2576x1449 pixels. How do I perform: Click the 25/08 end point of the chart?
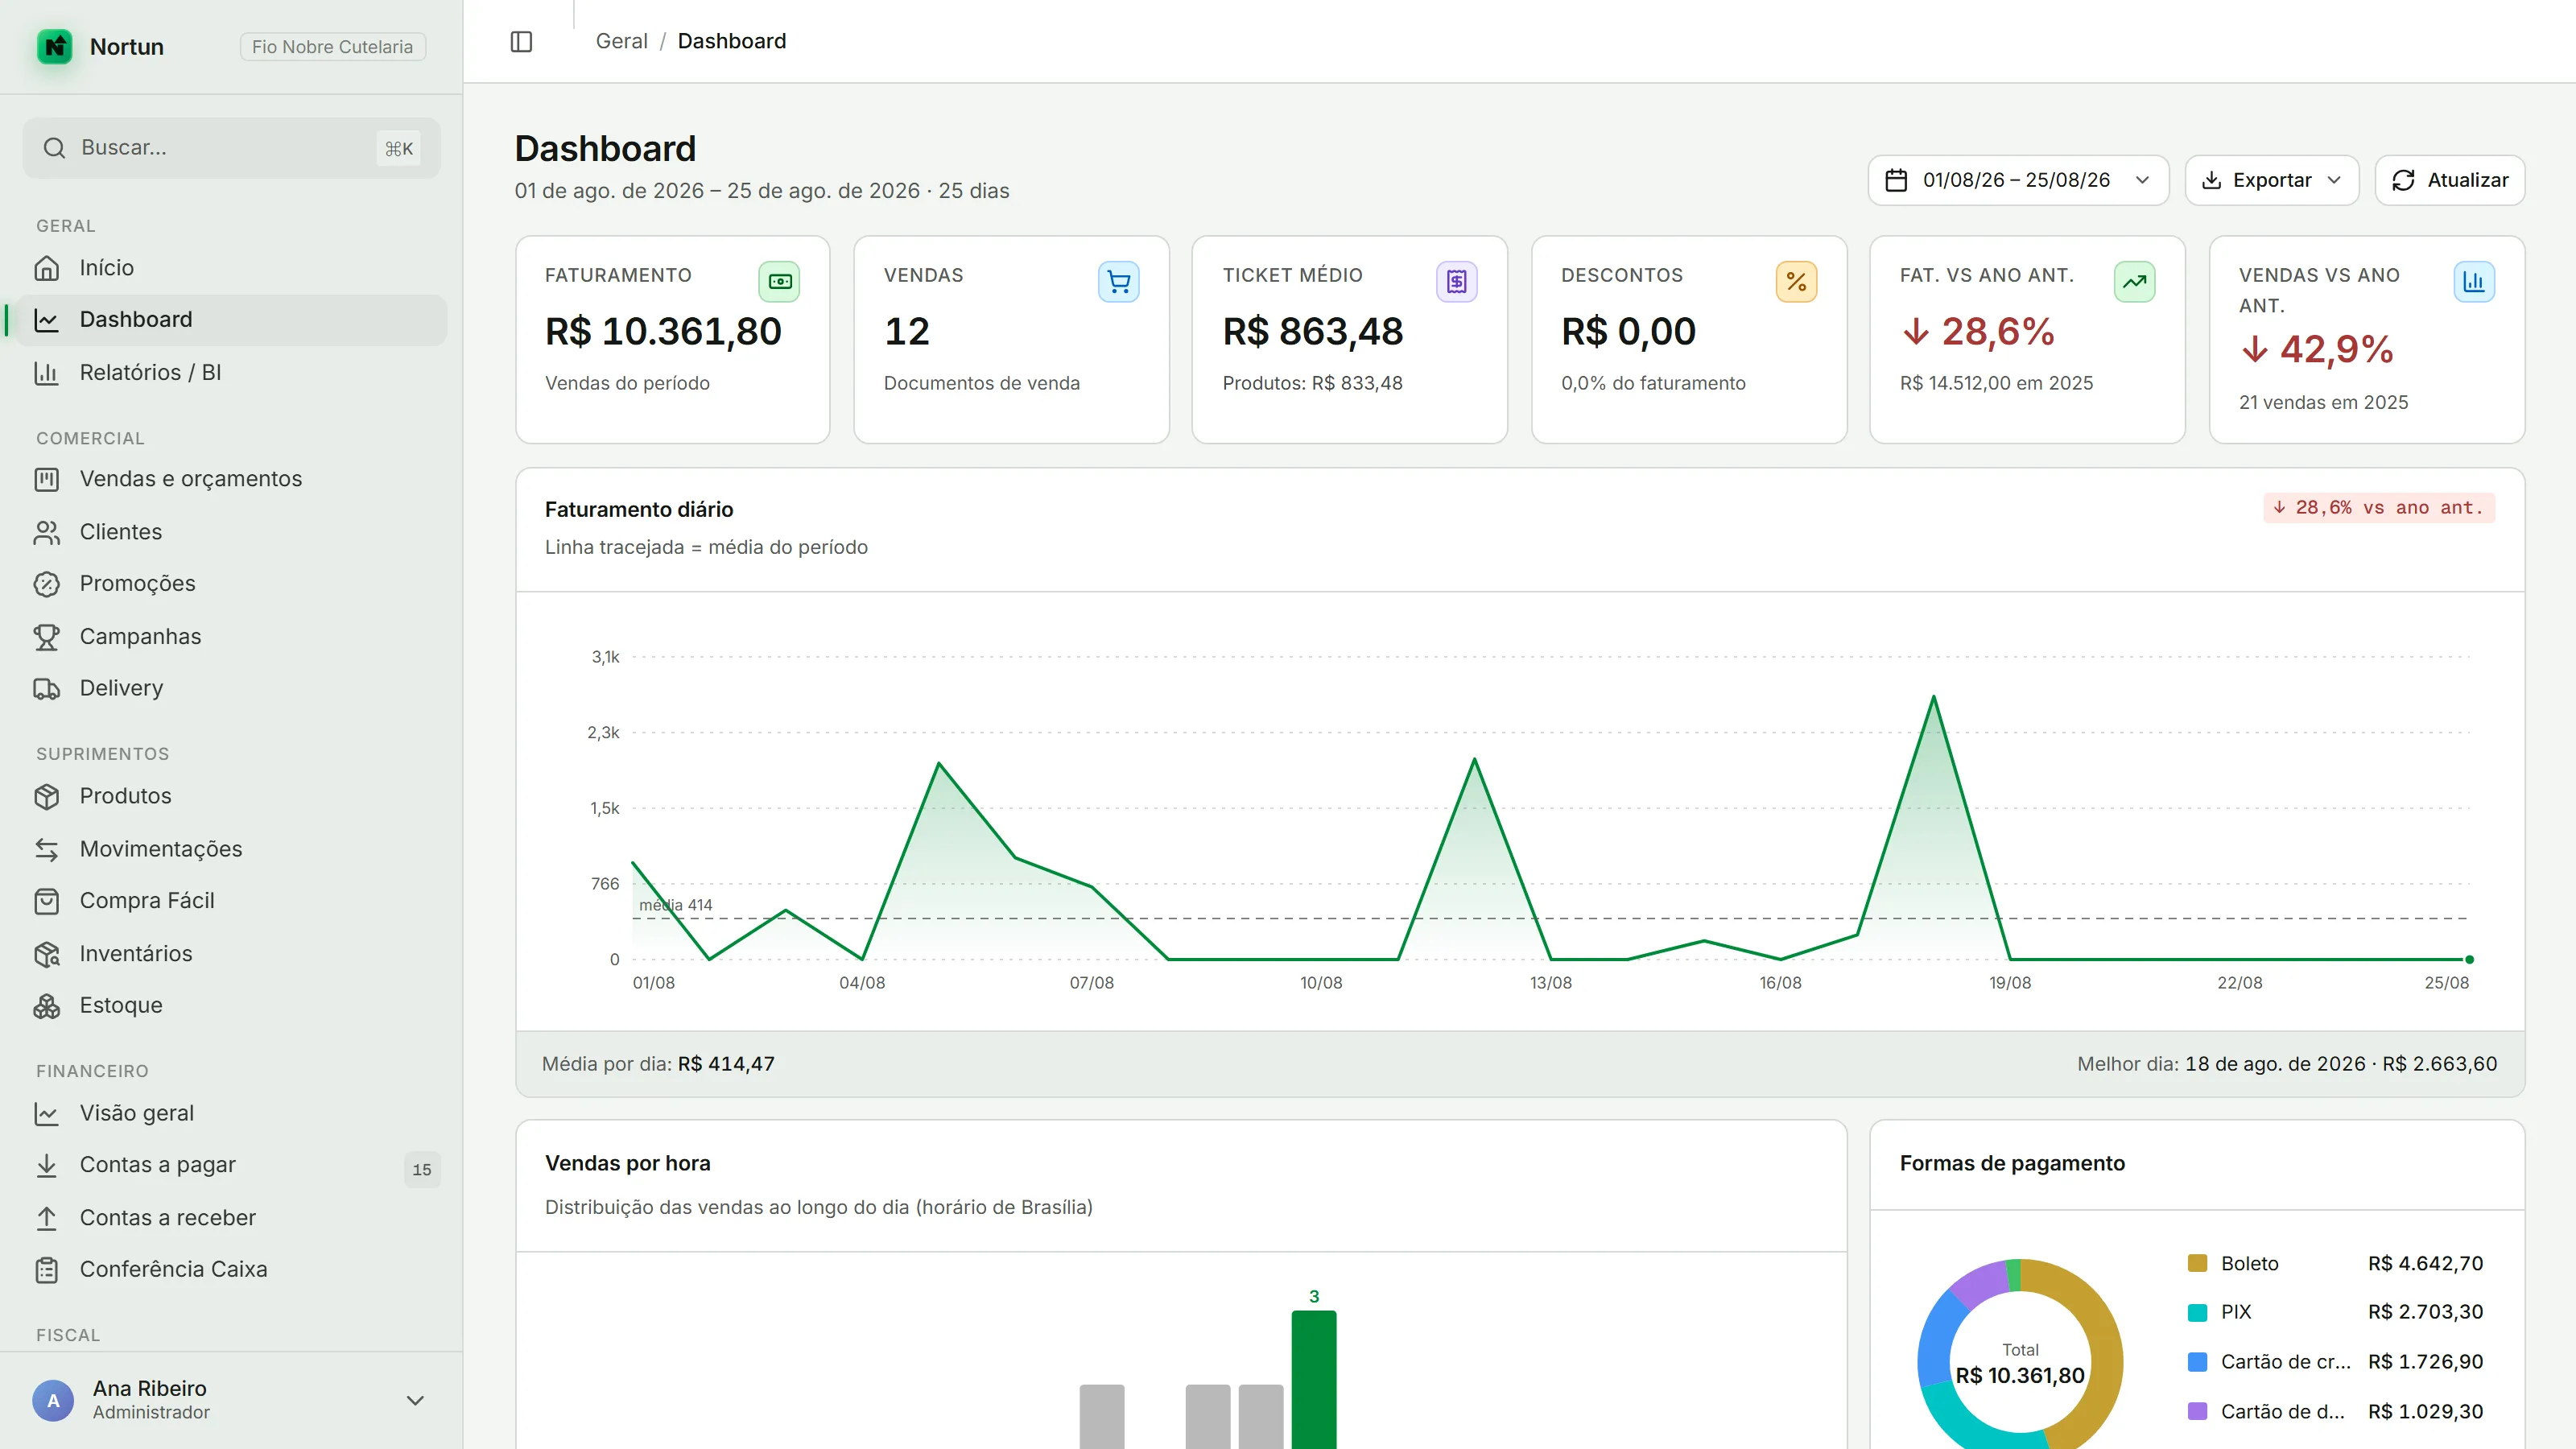click(2469, 960)
